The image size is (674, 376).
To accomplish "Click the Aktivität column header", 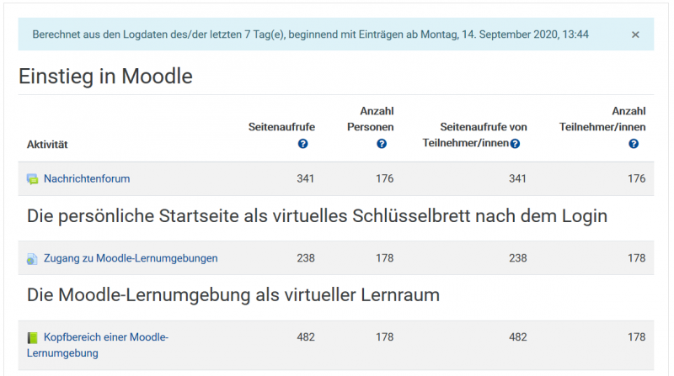I will click(47, 145).
